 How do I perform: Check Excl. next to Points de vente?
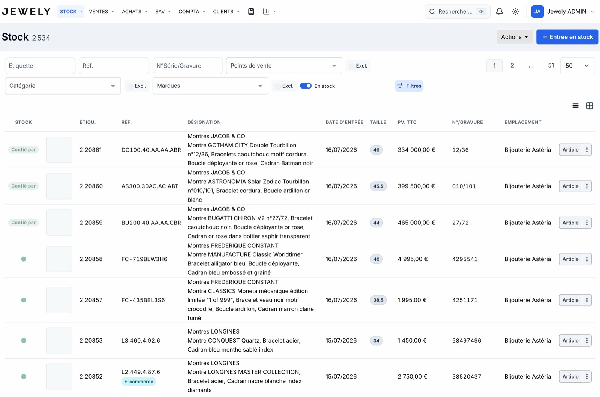click(x=351, y=66)
